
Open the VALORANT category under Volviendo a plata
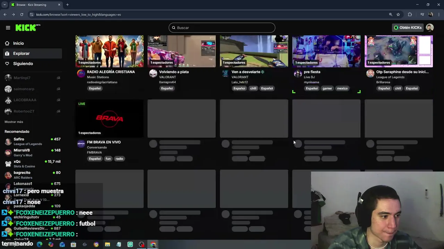click(168, 77)
